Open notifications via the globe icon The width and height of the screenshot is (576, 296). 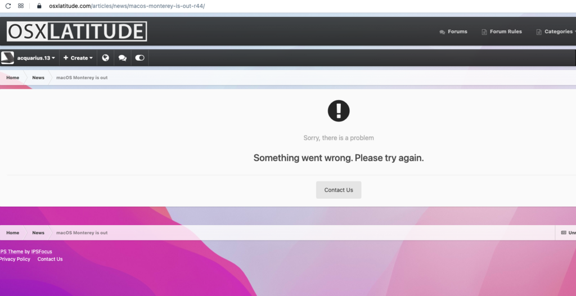click(105, 58)
